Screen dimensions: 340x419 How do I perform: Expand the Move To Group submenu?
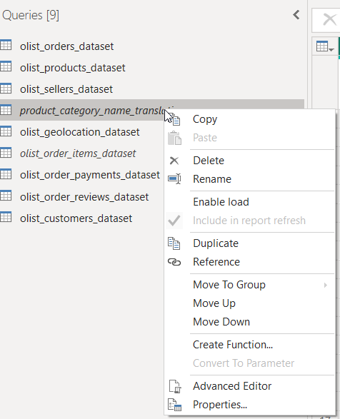[x=250, y=285]
